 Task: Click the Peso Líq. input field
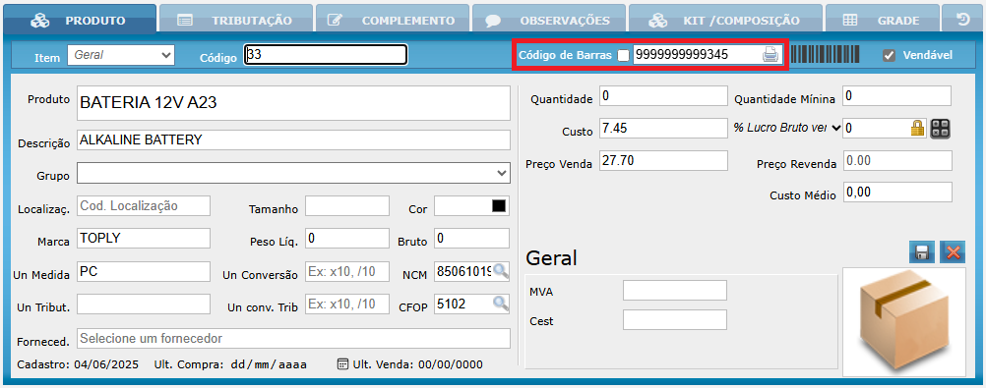347,239
